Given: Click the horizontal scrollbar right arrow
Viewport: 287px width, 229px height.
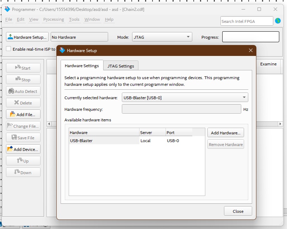Looking at the screenshot, I should click(x=280, y=124).
